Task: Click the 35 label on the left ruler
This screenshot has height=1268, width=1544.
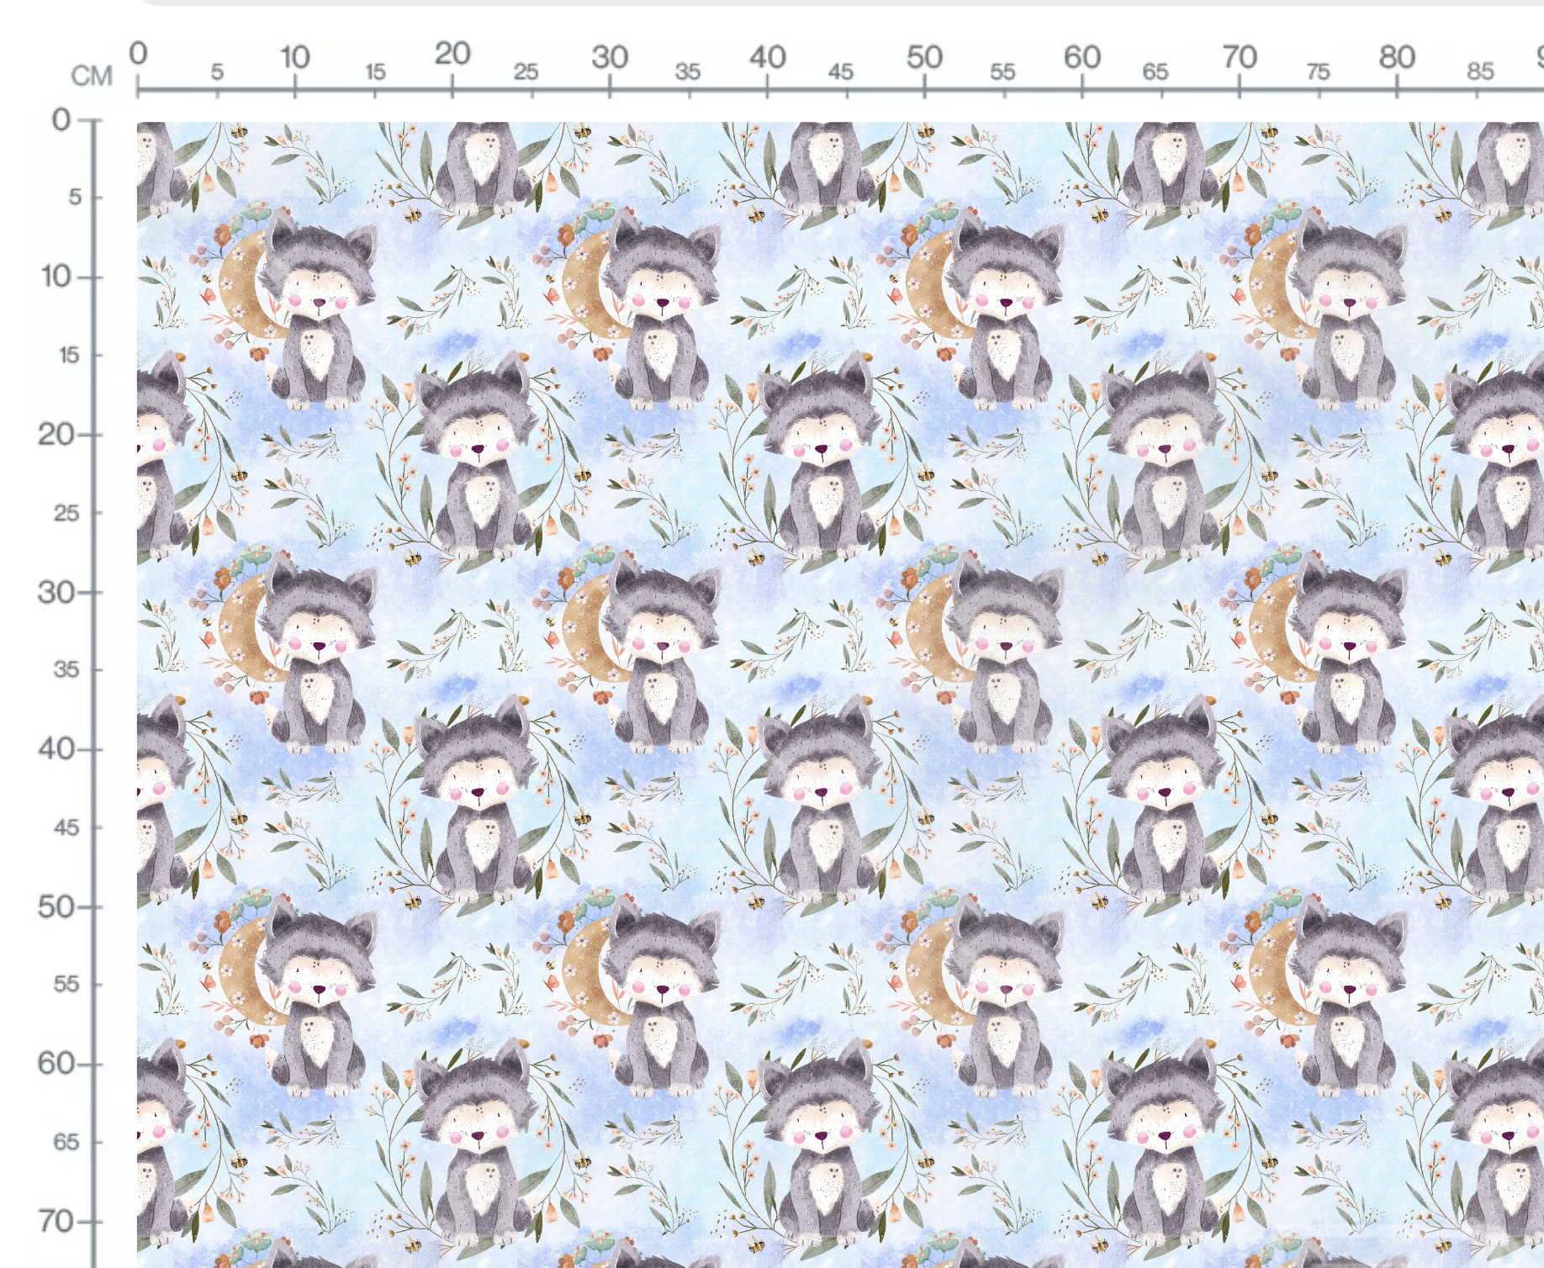Action: (66, 670)
